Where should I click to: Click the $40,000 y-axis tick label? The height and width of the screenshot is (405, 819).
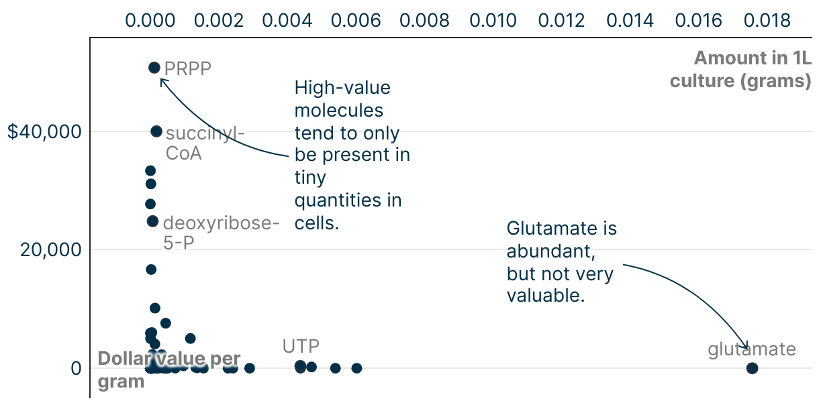point(44,131)
